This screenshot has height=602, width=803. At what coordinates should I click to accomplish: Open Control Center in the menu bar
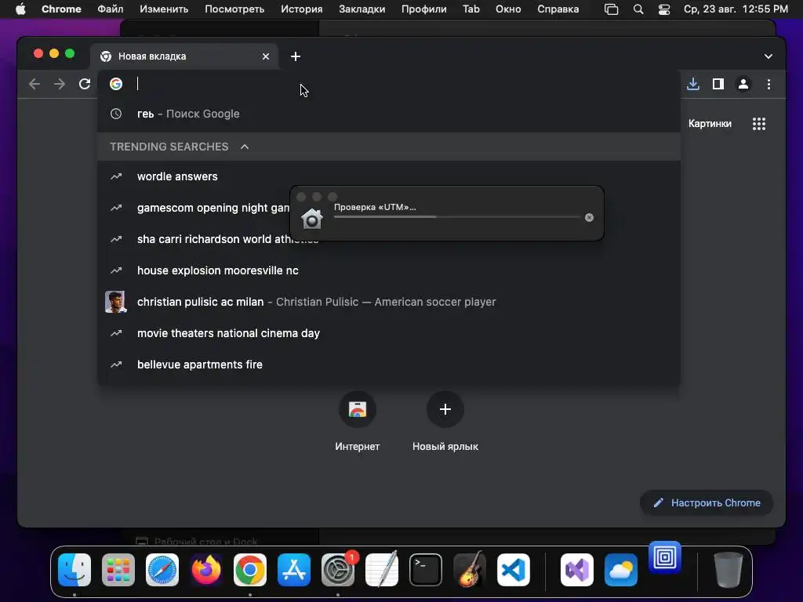click(x=664, y=9)
